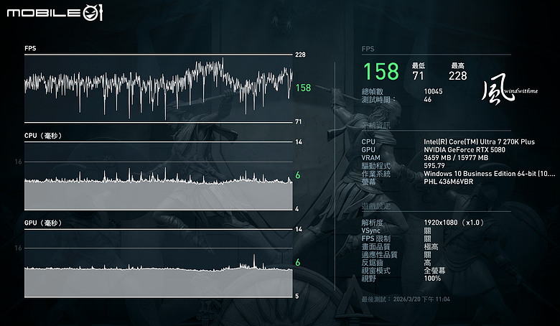The image size is (560, 326).
Task: Click the 反鋸齒 label
Action: click(372, 262)
